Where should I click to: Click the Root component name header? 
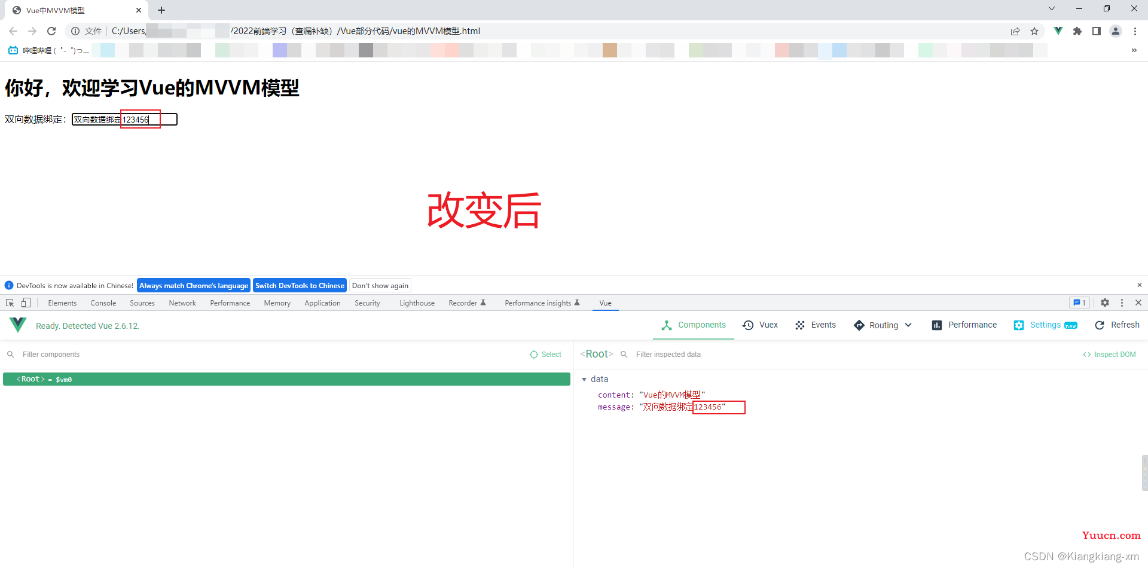[597, 354]
